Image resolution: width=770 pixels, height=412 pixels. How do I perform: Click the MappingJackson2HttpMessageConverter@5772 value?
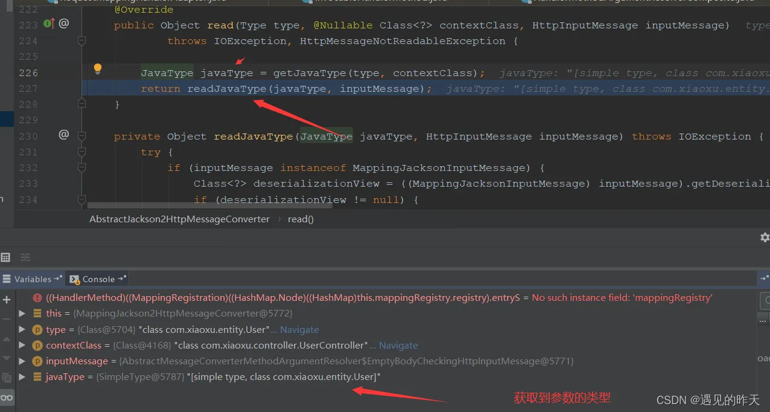(183, 314)
